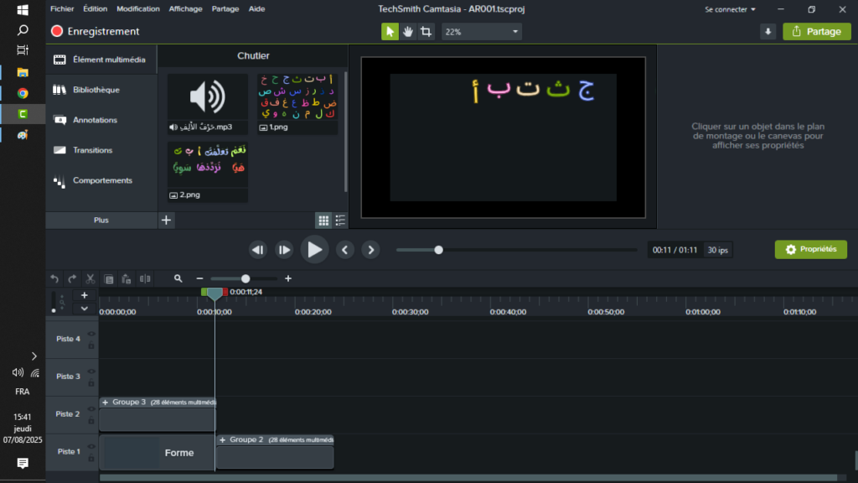Image resolution: width=858 pixels, height=483 pixels.
Task: Open the Affichage menu
Action: click(x=185, y=8)
